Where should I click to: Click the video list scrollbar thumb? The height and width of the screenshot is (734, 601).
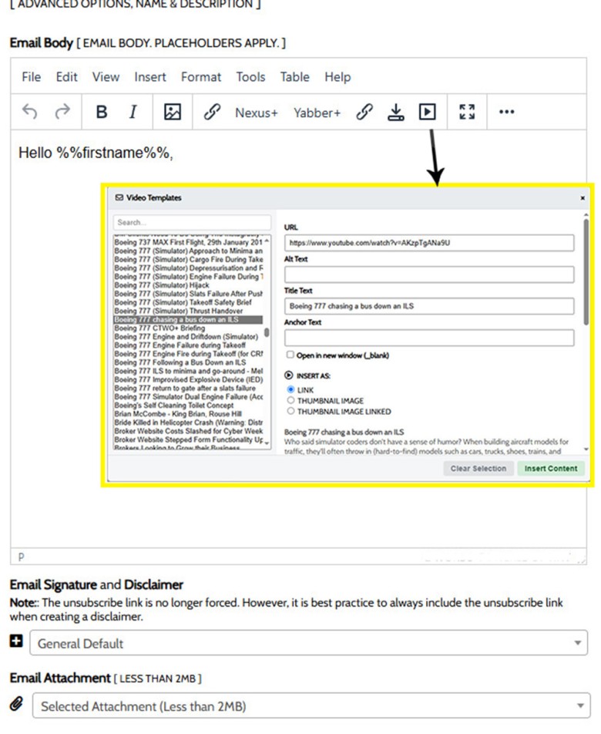[267, 332]
